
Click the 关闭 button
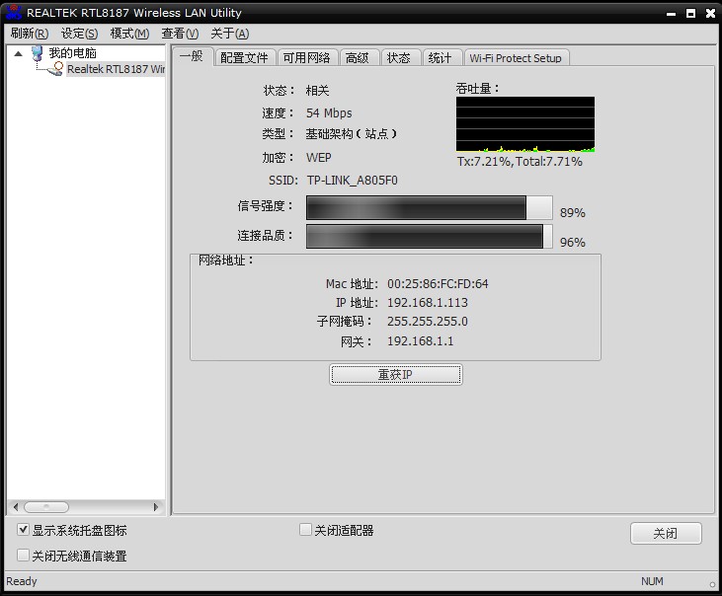tap(666, 534)
